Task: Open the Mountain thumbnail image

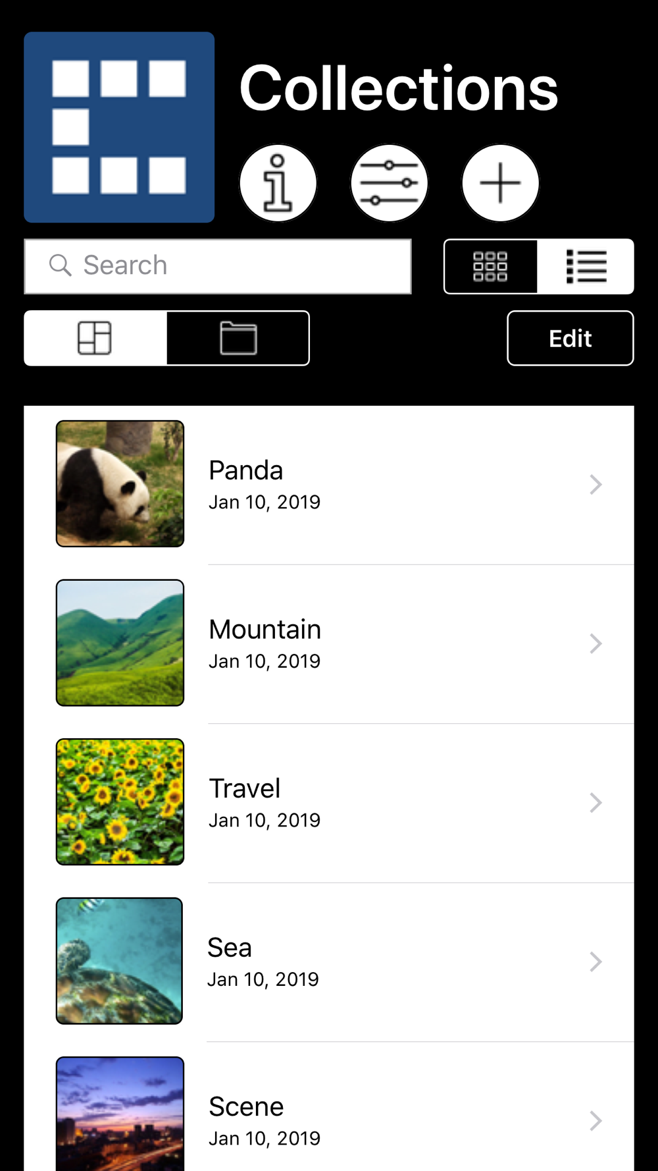Action: 120,643
